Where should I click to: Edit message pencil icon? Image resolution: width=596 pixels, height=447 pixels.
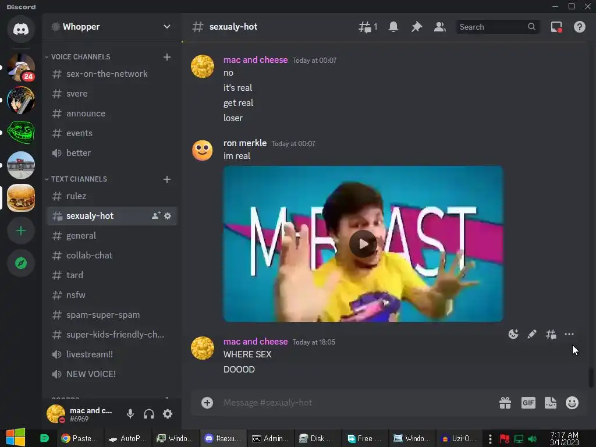(x=532, y=334)
